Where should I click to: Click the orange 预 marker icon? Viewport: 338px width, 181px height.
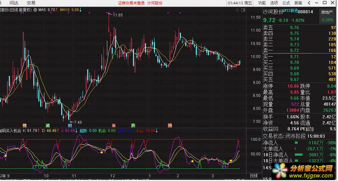(x=170, y=125)
